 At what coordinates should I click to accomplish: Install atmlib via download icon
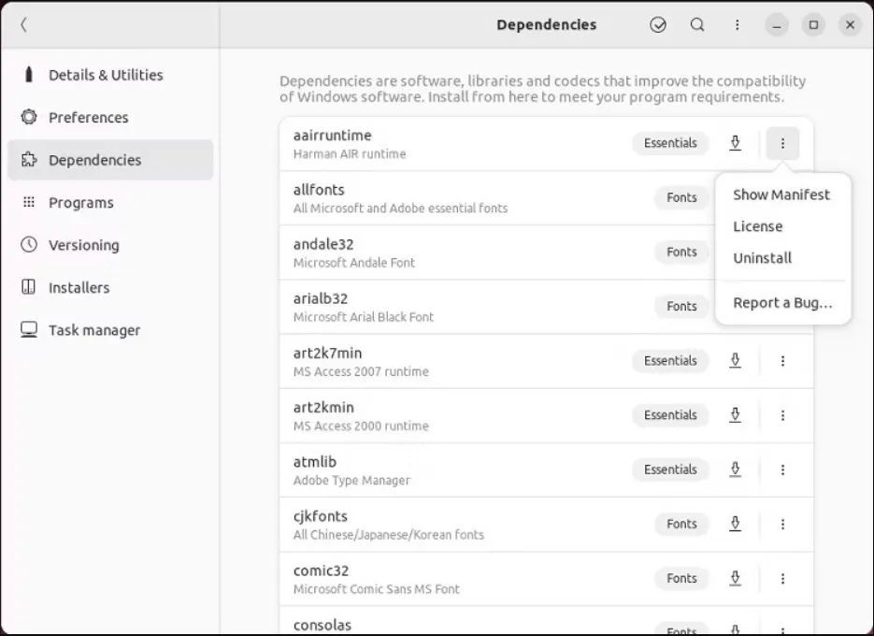(x=735, y=470)
